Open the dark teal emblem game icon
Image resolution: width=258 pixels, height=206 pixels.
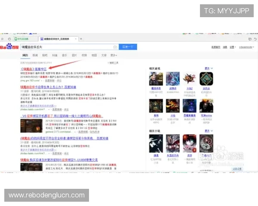click(206, 79)
